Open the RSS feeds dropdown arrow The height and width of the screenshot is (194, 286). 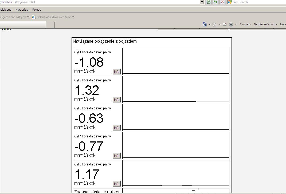point(220,24)
